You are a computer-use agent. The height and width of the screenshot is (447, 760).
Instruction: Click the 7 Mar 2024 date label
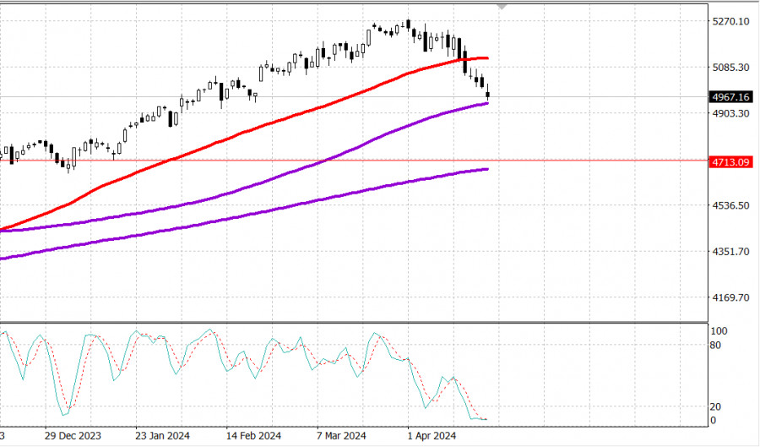pyautogui.click(x=341, y=436)
